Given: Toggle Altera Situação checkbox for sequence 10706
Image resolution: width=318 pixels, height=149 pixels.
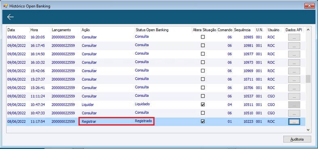Looking at the screenshot, I should click(203, 87).
